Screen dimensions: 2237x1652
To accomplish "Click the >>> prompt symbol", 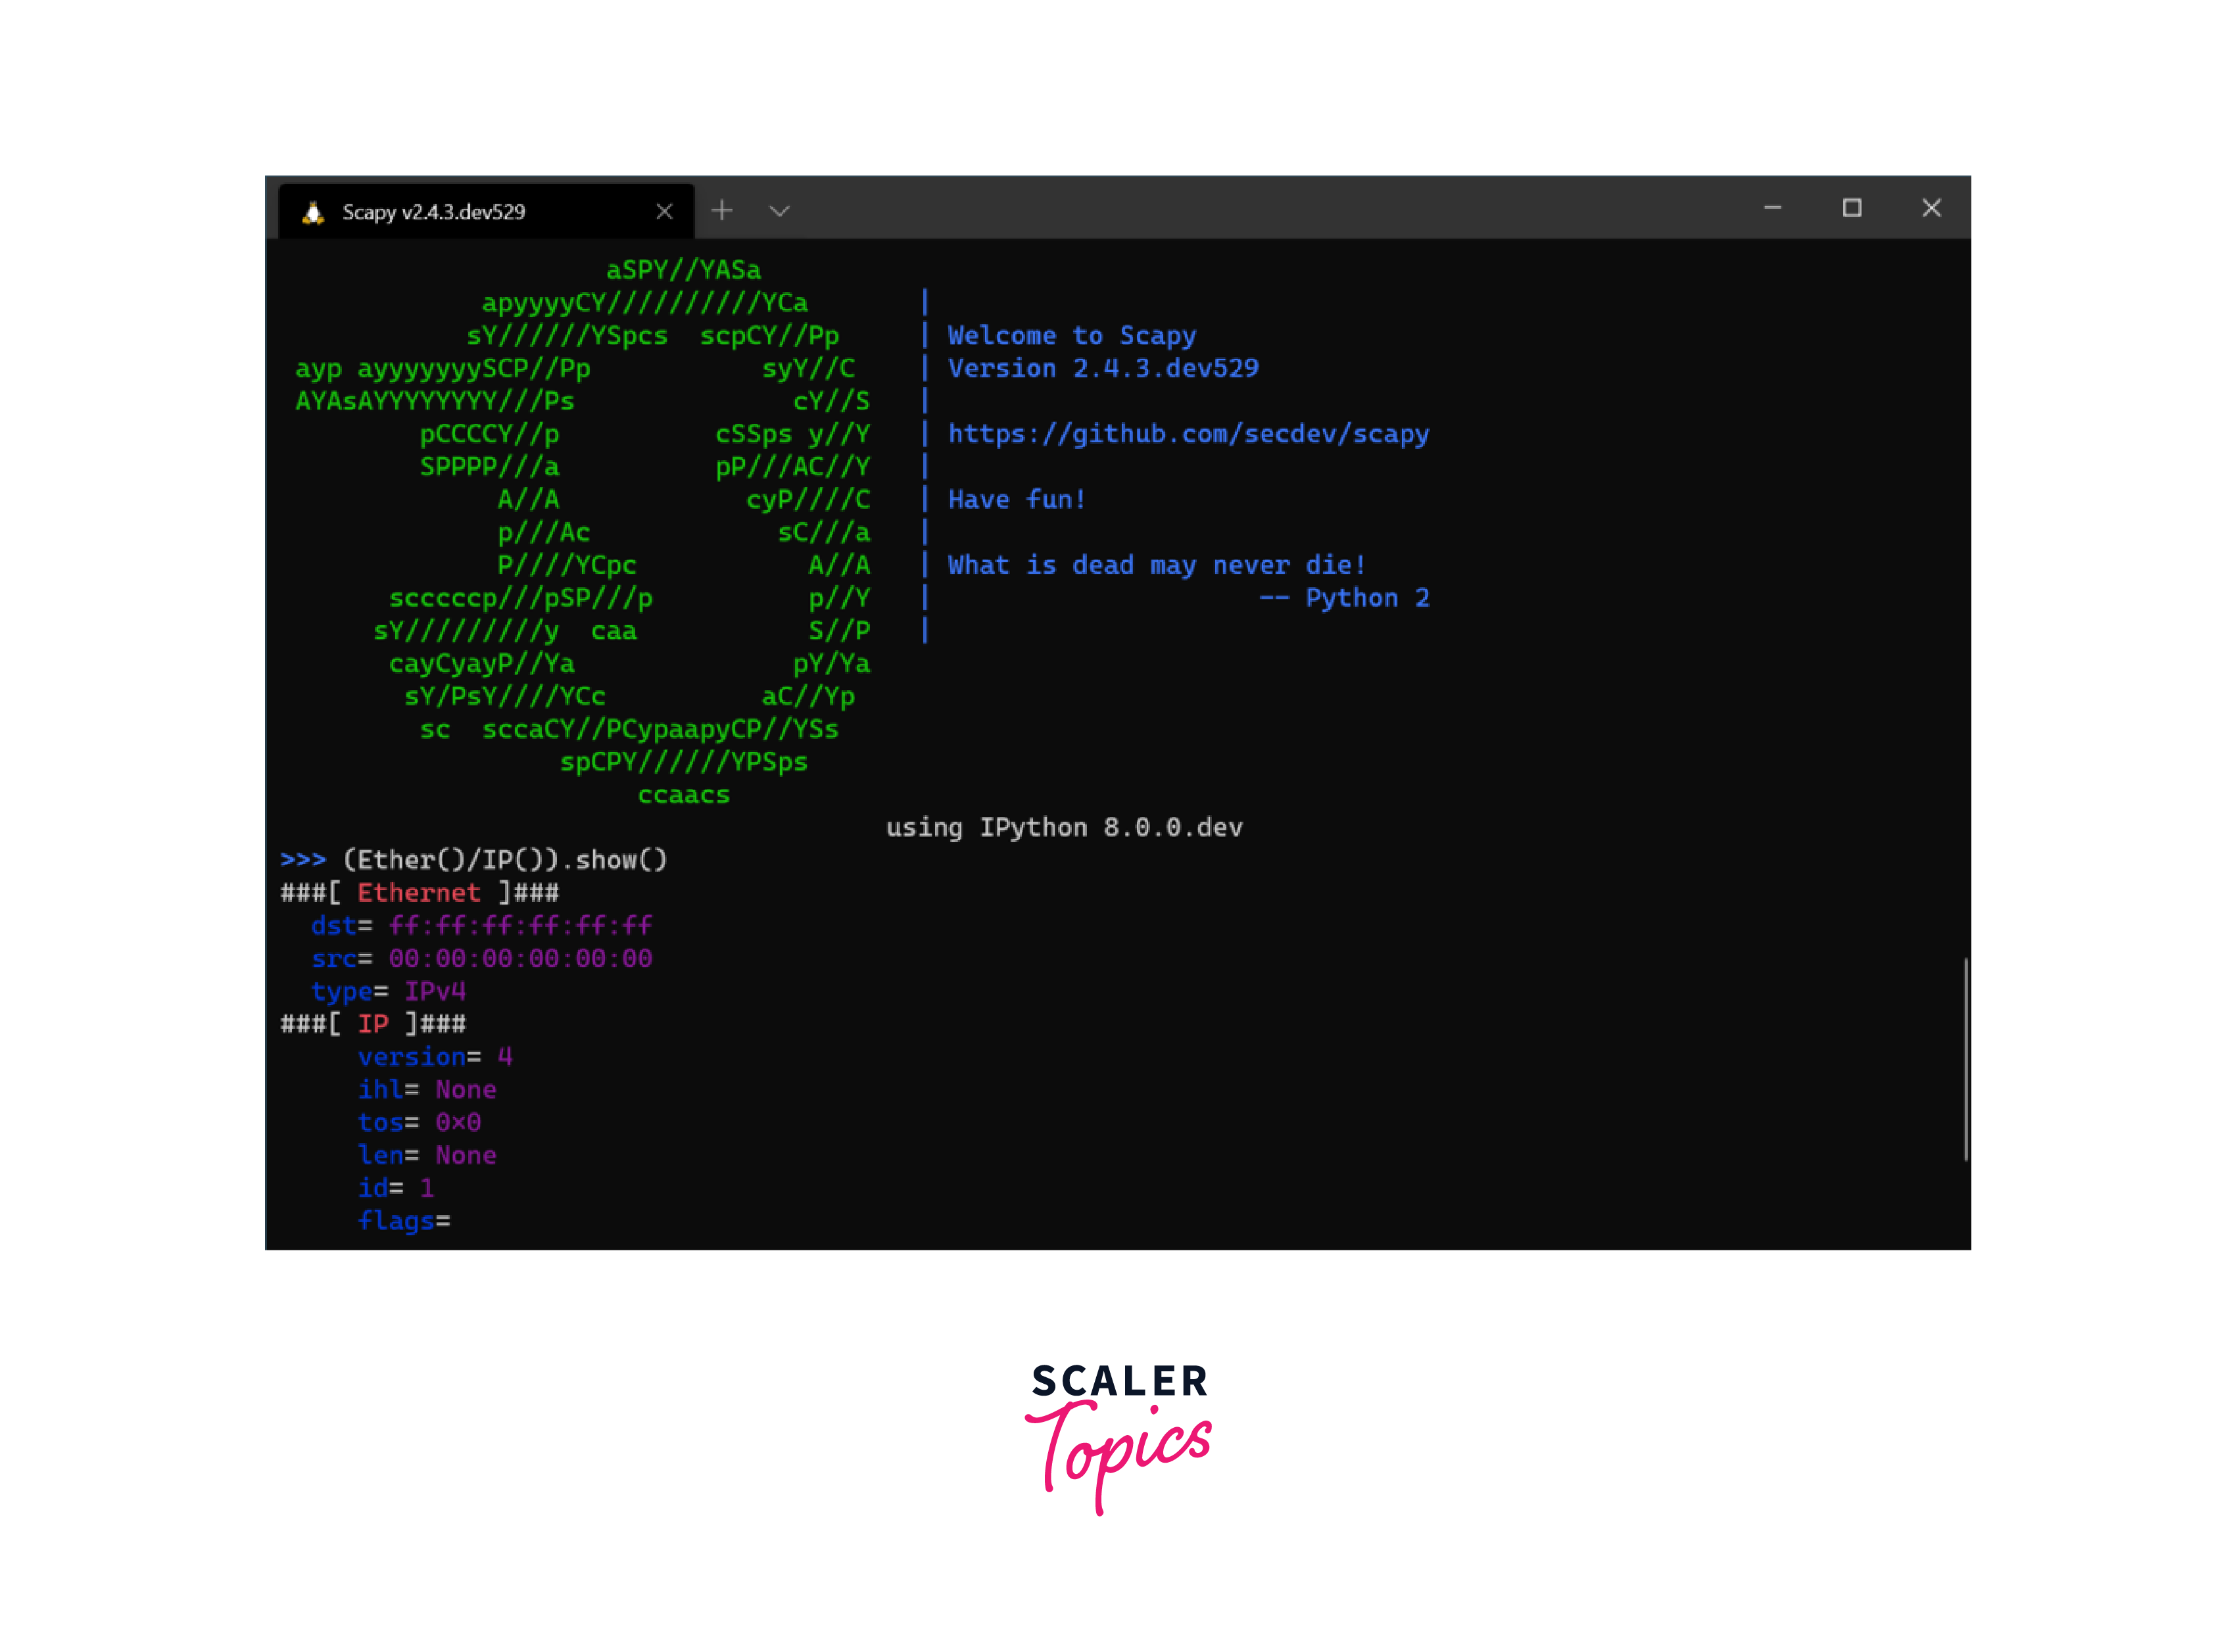I will point(303,860).
